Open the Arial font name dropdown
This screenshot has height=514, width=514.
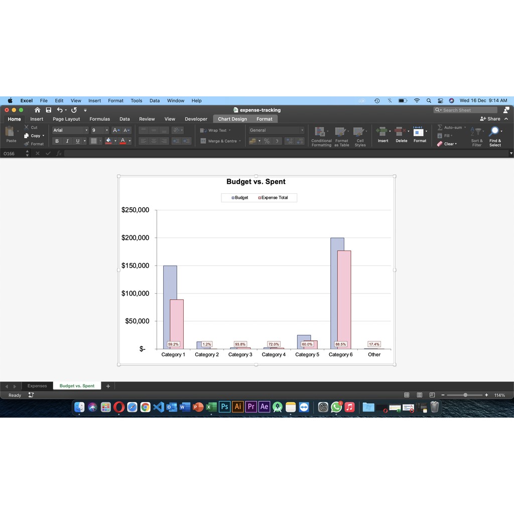[86, 131]
